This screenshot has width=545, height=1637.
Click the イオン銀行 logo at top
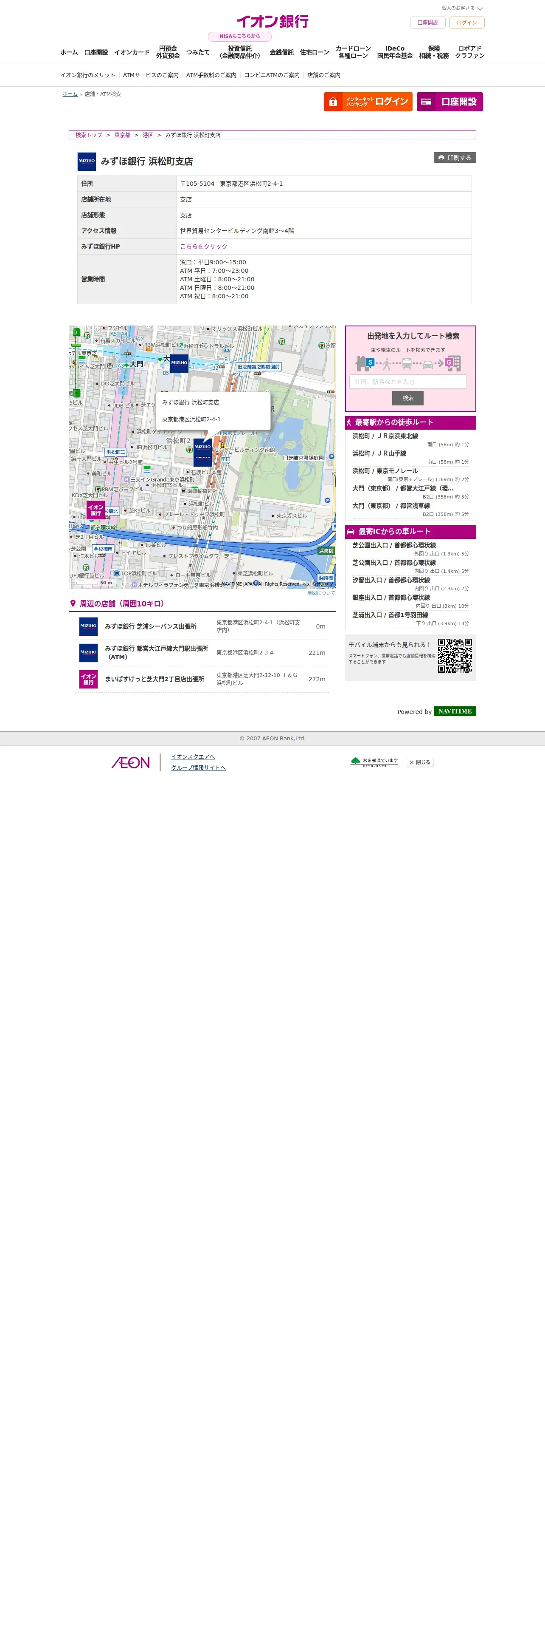coord(272,22)
